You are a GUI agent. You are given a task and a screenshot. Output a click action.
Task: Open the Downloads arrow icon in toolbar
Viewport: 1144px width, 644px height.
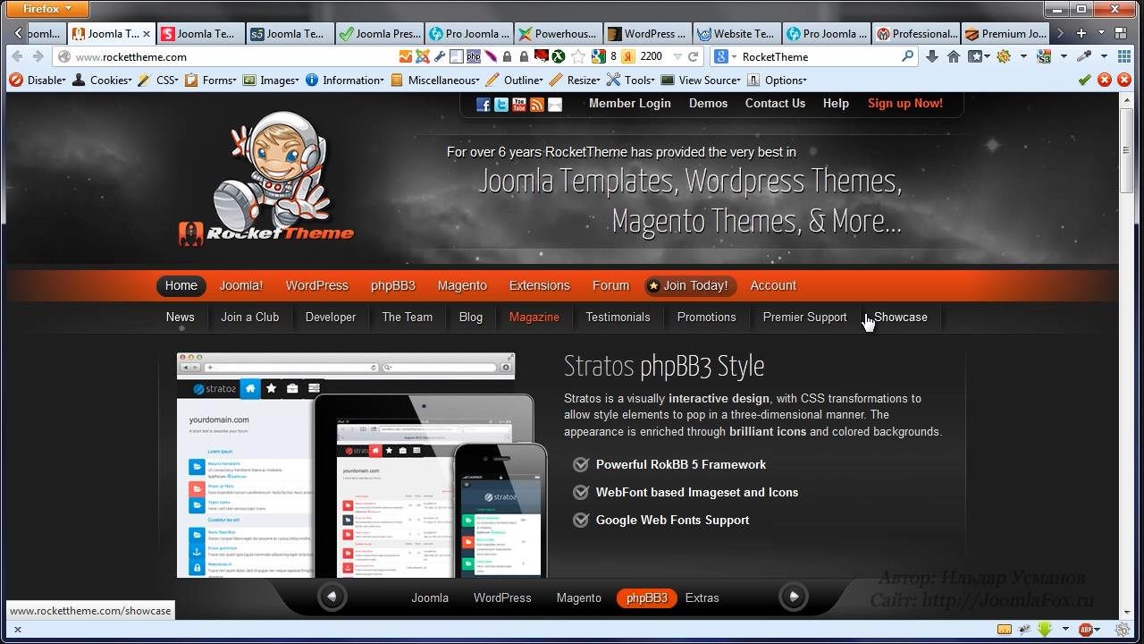pos(932,56)
